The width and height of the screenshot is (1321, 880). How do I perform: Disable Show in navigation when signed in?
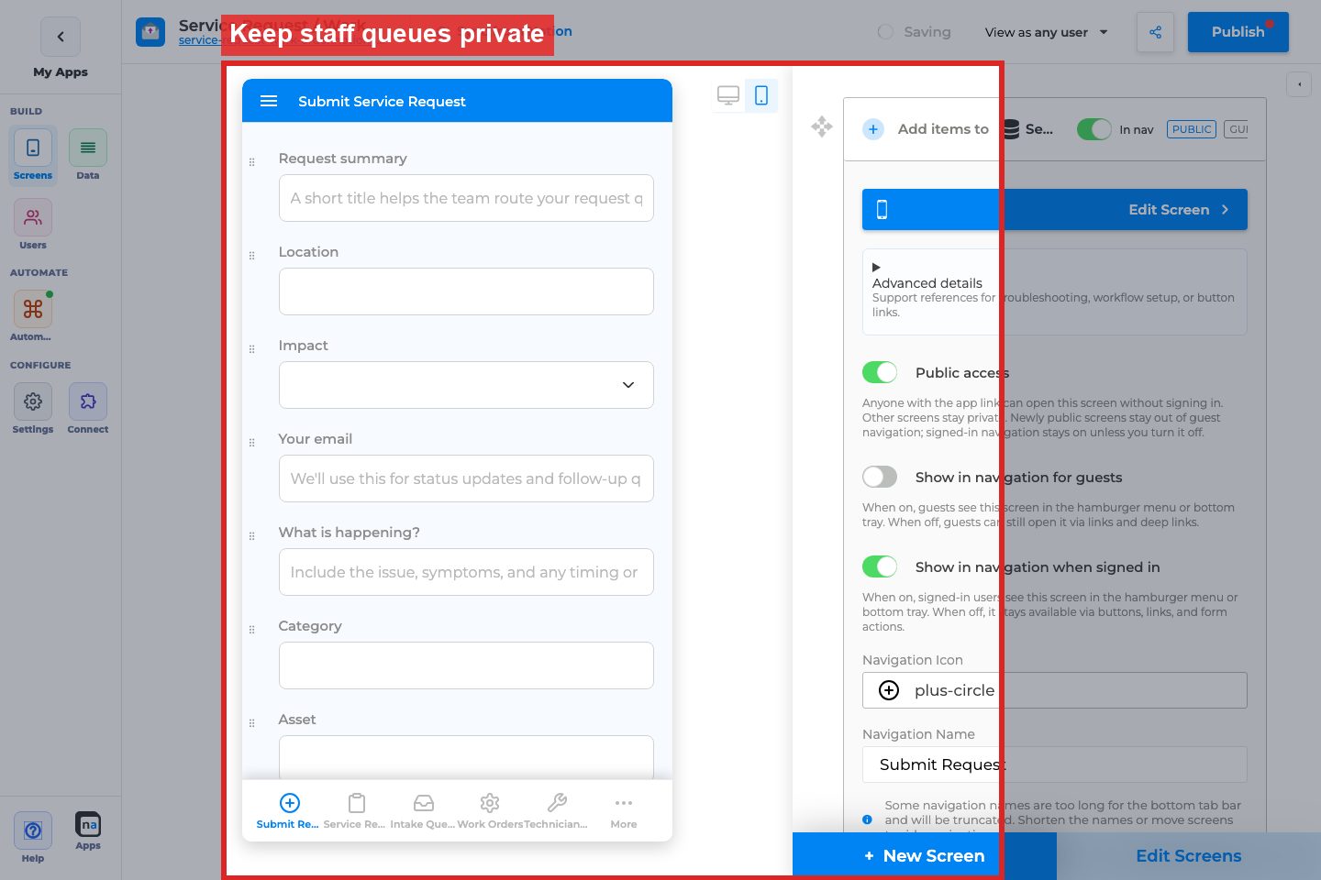(x=880, y=566)
